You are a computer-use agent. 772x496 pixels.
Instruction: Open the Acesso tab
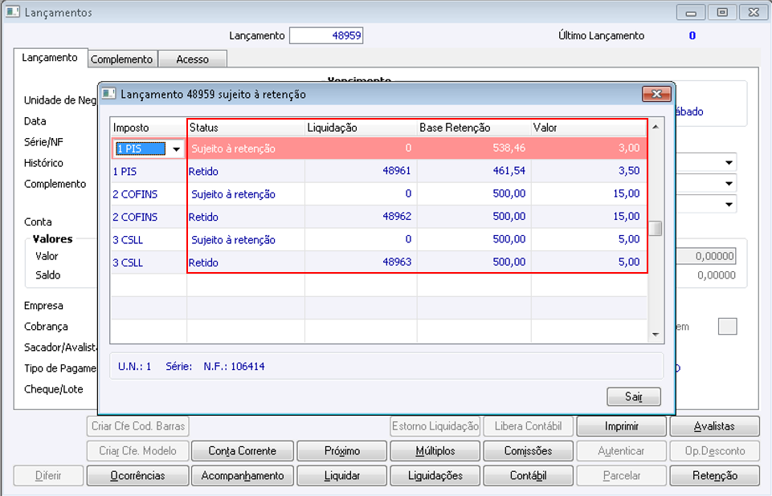(192, 59)
